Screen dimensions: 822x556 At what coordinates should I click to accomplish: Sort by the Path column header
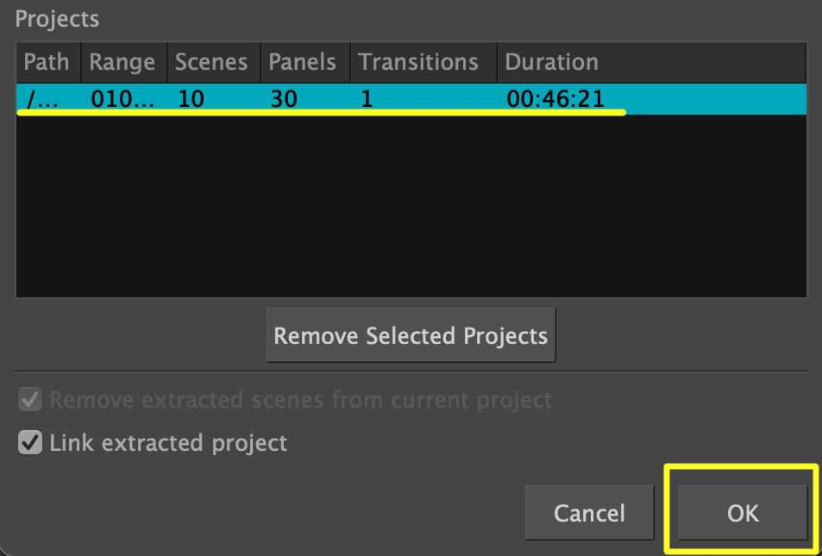click(47, 63)
